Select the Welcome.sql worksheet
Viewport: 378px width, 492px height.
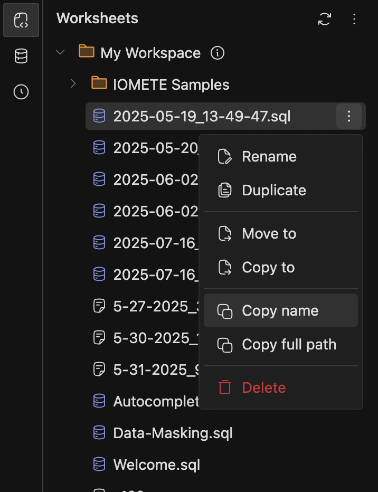click(157, 465)
